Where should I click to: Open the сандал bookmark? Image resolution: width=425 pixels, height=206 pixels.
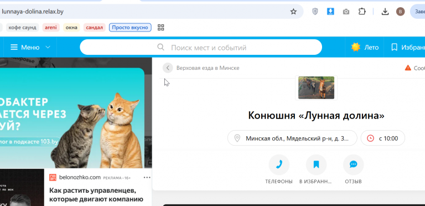(x=94, y=27)
